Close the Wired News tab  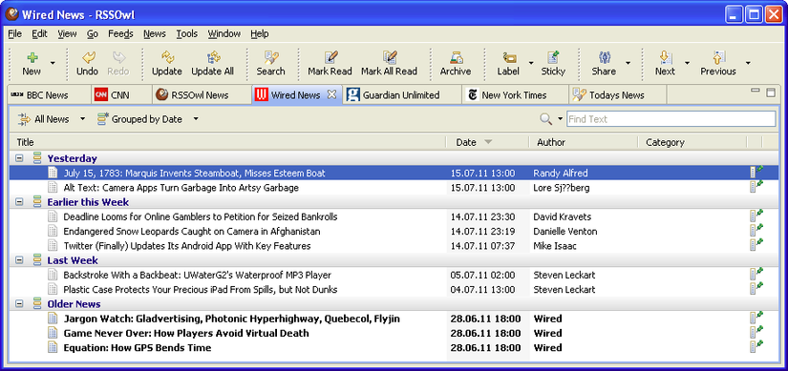[x=331, y=94]
